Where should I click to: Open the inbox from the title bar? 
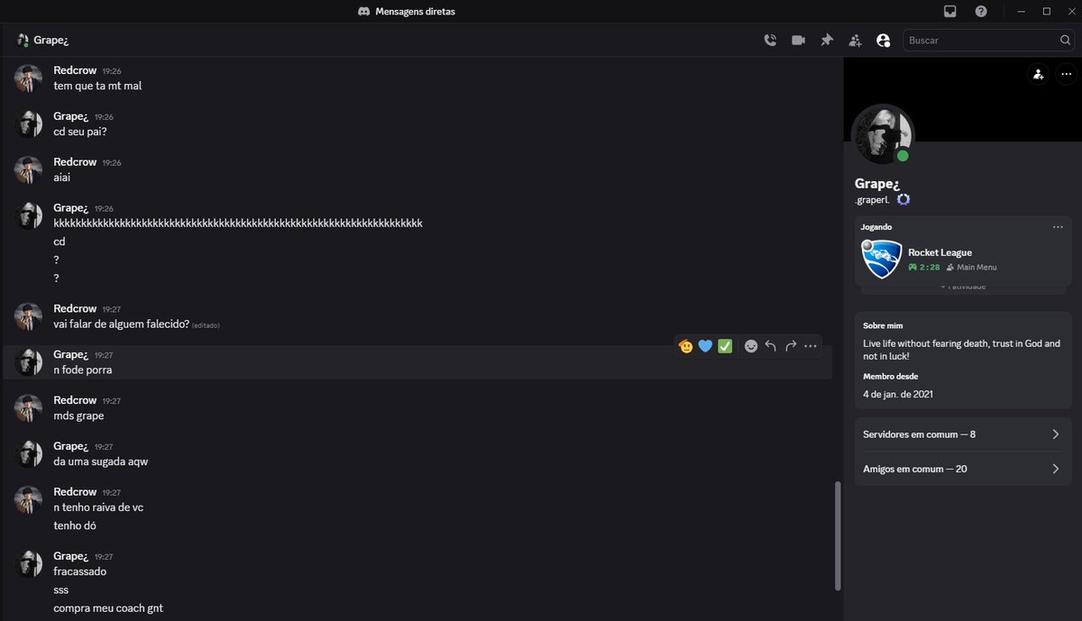[949, 11]
